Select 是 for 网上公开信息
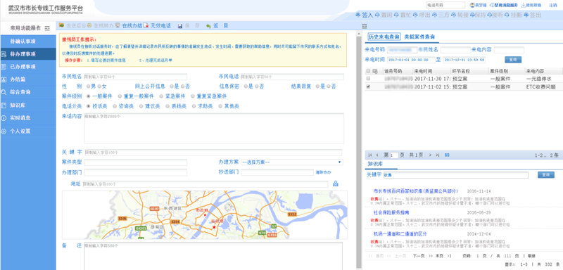The width and height of the screenshot is (563, 270). (x=172, y=86)
